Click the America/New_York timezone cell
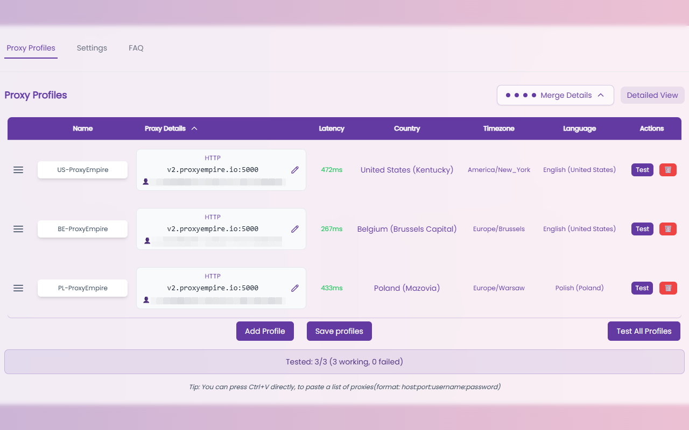 (x=499, y=170)
